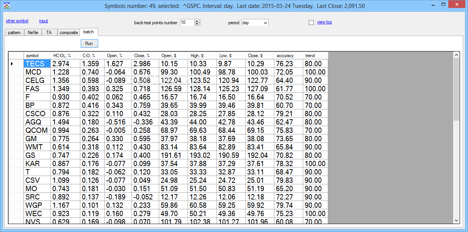Switch to the TA tab

tap(49, 33)
